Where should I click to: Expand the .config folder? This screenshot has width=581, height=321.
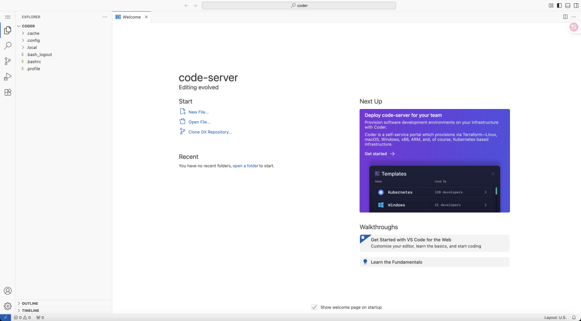[x=23, y=40]
